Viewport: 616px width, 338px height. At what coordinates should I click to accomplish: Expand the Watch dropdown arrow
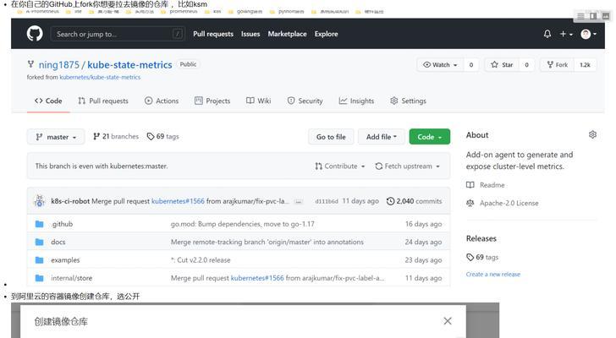(x=455, y=65)
